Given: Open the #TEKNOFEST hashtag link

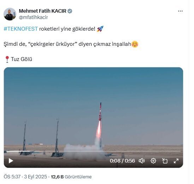Looking at the screenshot, I should point(20,29).
